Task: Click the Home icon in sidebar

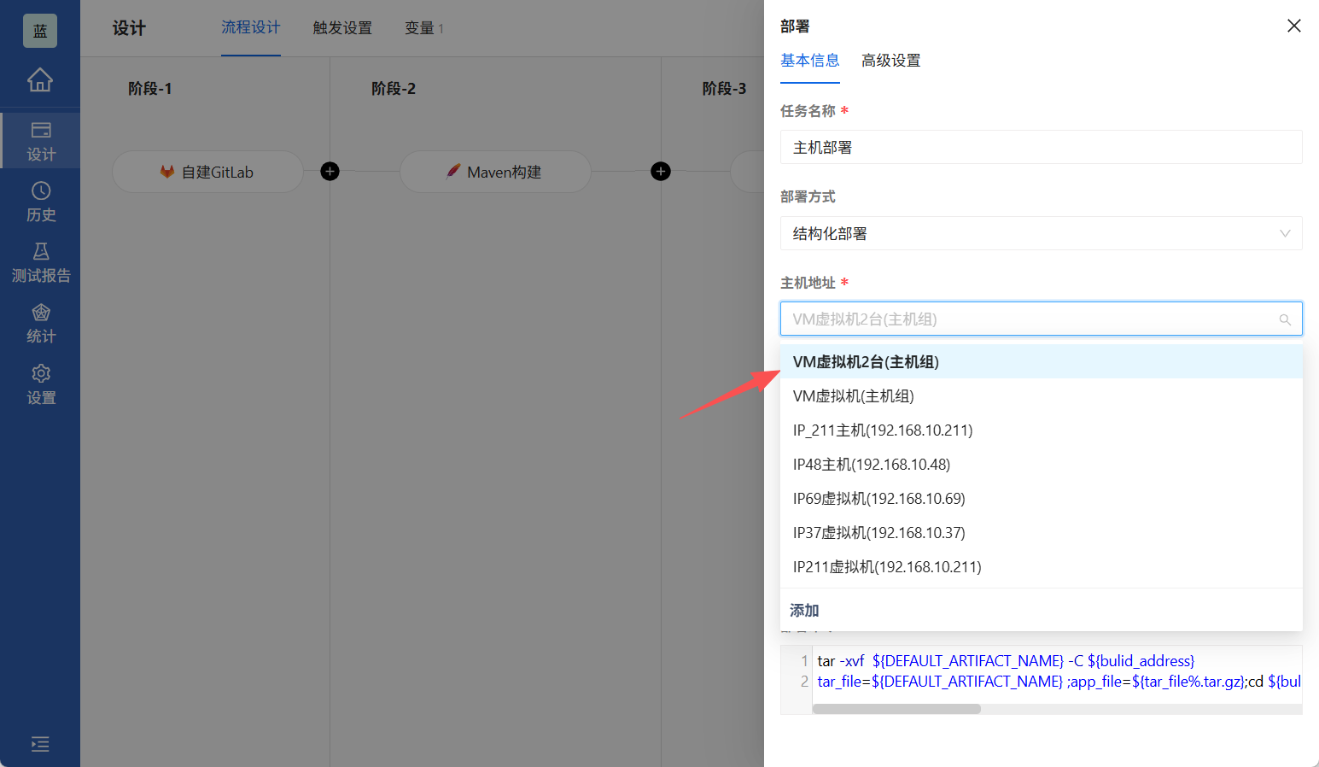Action: 40,81
